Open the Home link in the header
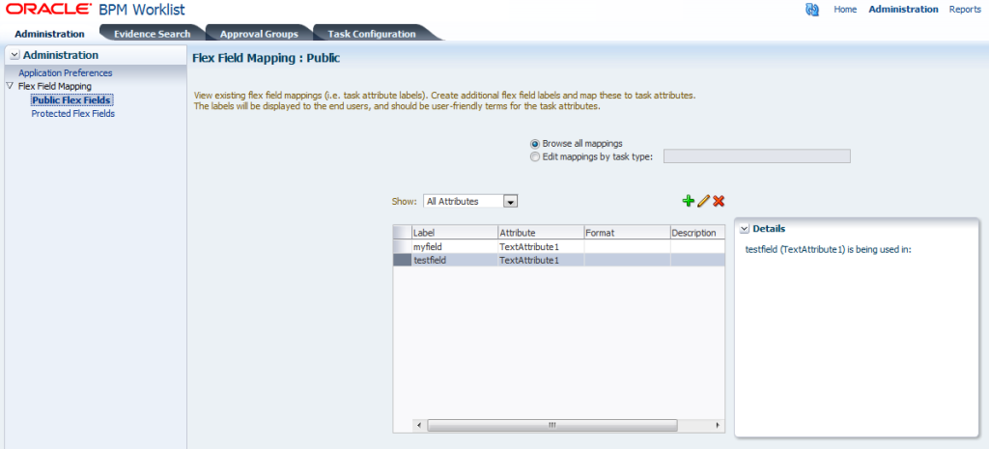 pos(845,10)
